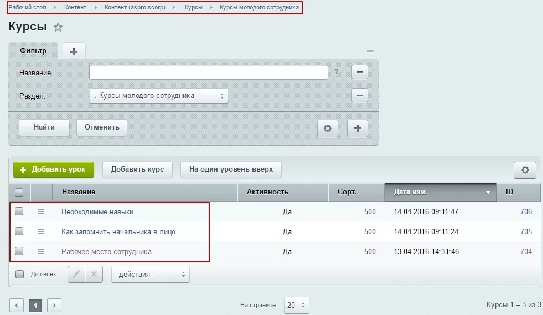
Task: Click the pencil edit icon below the list
Action: 76,274
